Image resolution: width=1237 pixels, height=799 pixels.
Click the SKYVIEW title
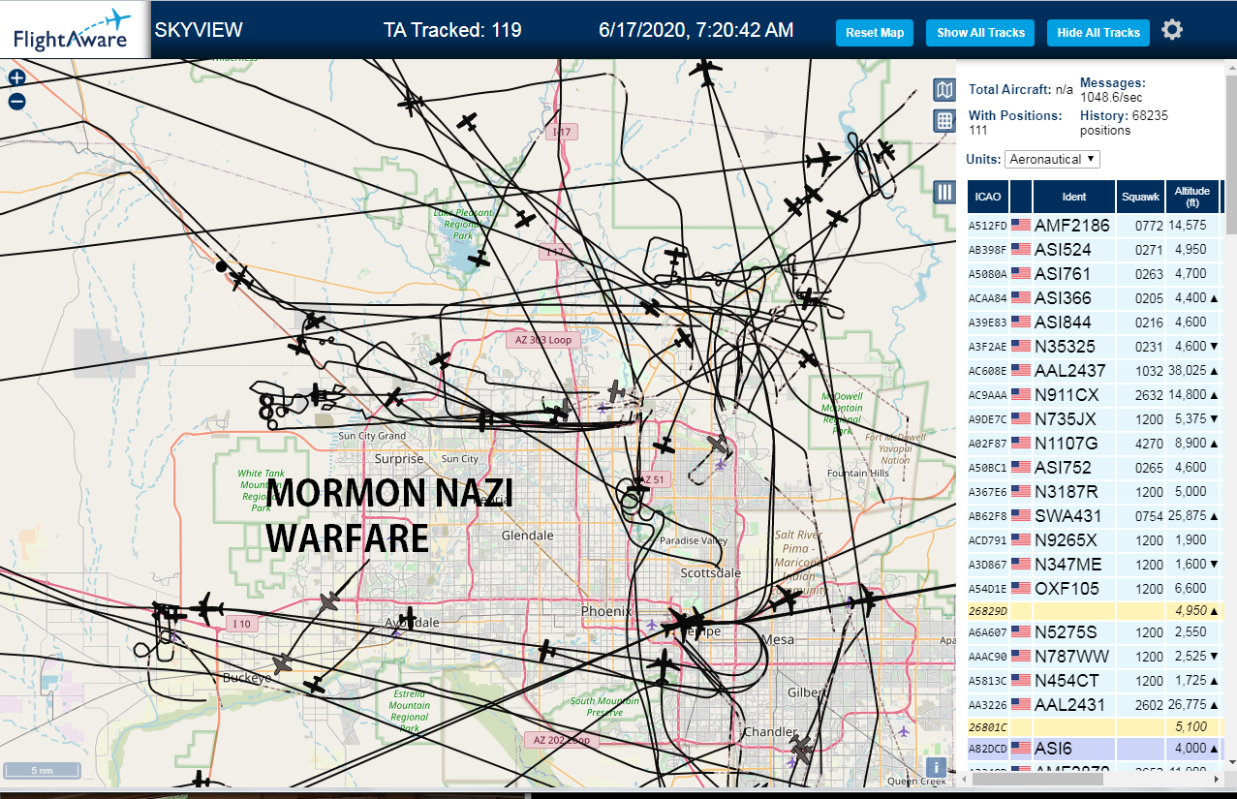click(199, 30)
